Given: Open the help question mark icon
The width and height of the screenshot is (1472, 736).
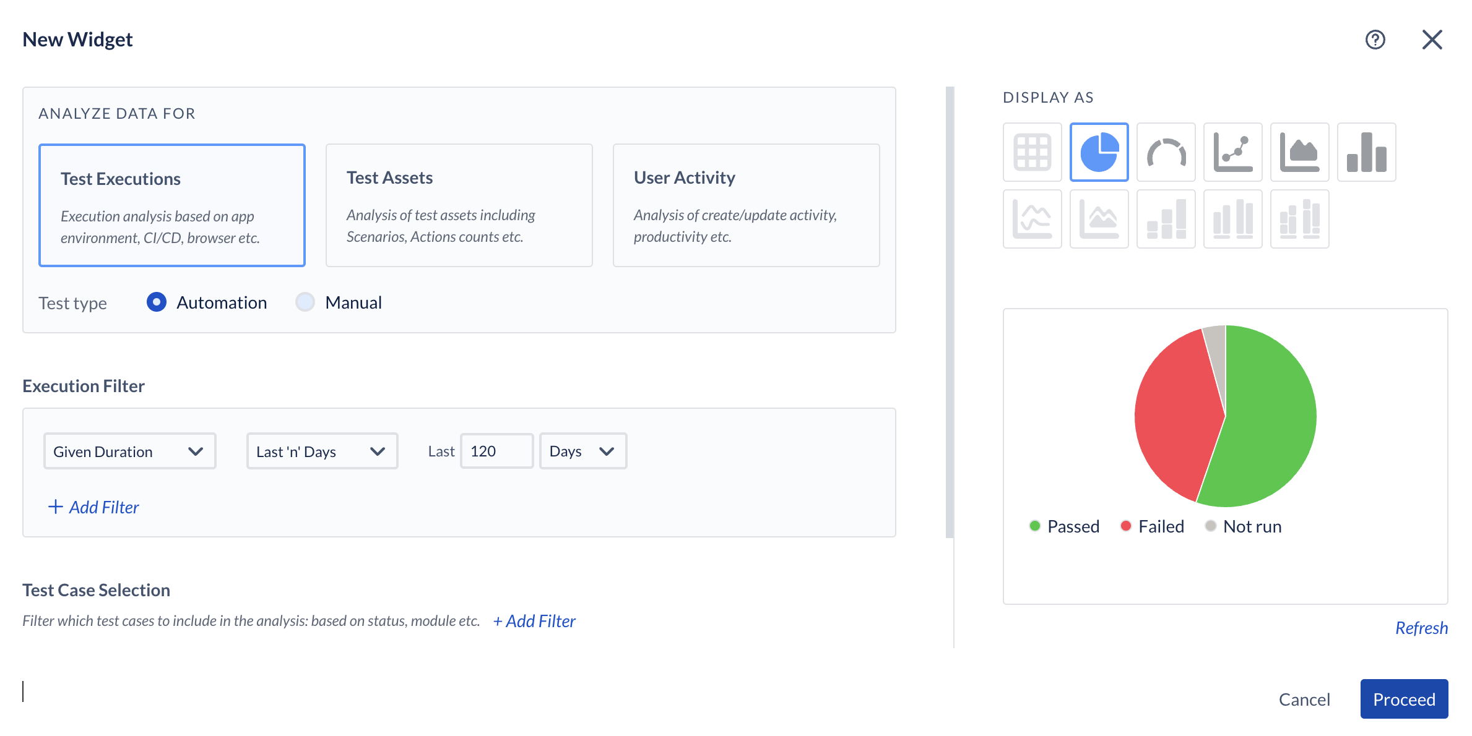Looking at the screenshot, I should tap(1375, 40).
